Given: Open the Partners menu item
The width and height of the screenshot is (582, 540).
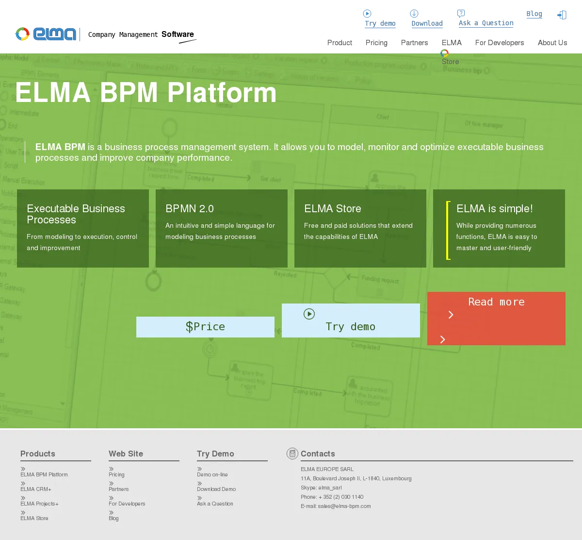Looking at the screenshot, I should 414,43.
